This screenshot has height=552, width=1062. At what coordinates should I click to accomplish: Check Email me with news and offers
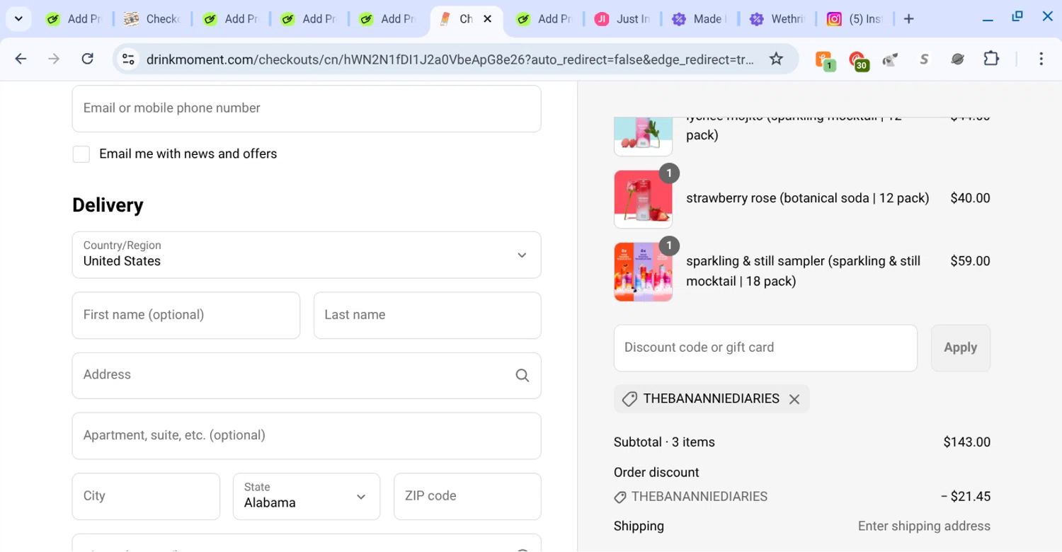[x=81, y=154]
